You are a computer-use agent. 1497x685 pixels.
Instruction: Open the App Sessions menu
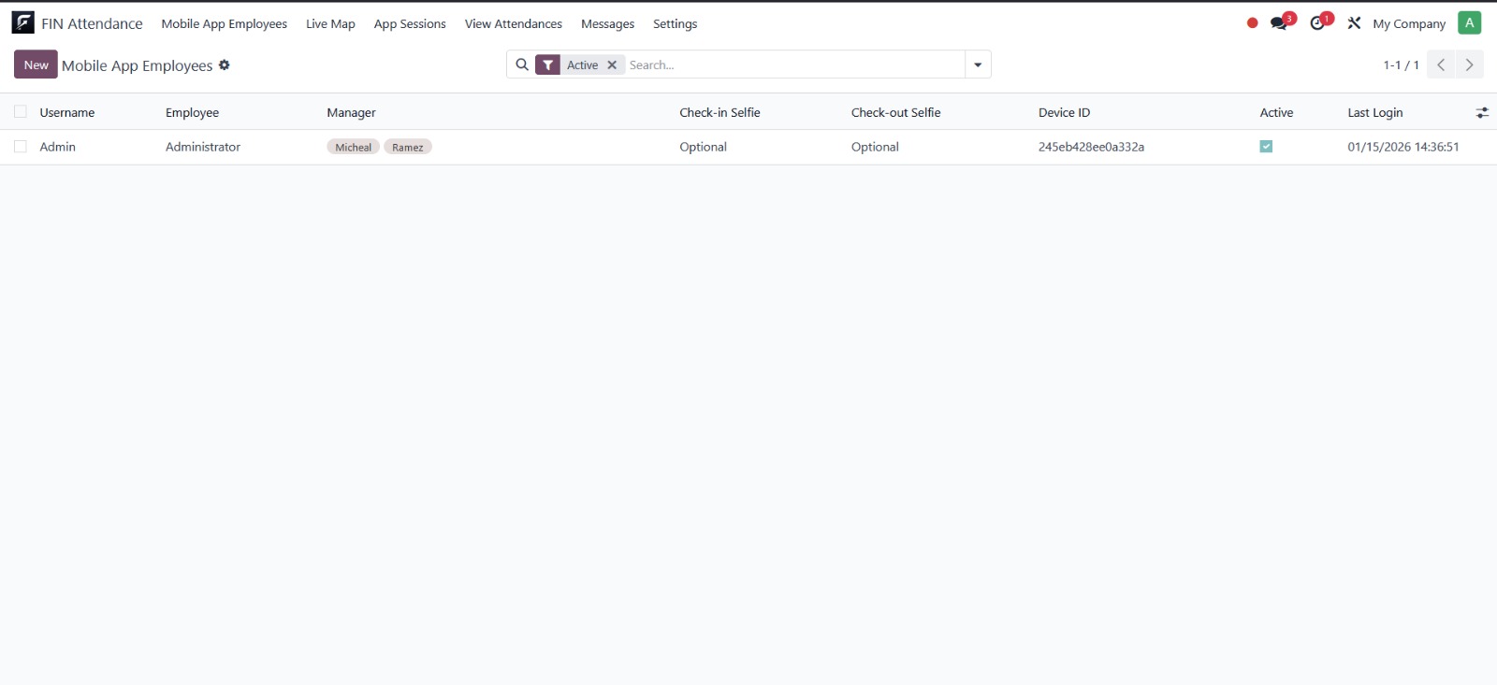(410, 24)
